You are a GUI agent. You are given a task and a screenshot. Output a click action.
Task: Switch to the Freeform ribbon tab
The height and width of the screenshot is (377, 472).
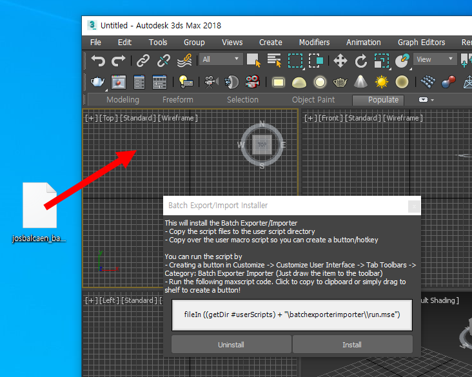coord(178,100)
